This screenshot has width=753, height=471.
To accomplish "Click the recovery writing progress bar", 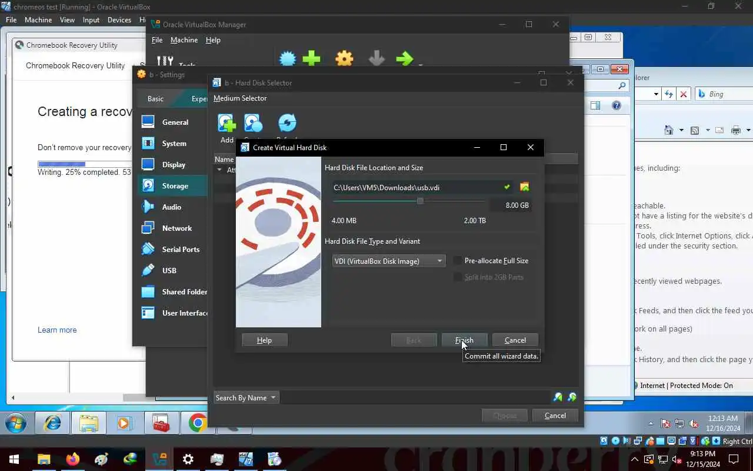I will [84, 164].
